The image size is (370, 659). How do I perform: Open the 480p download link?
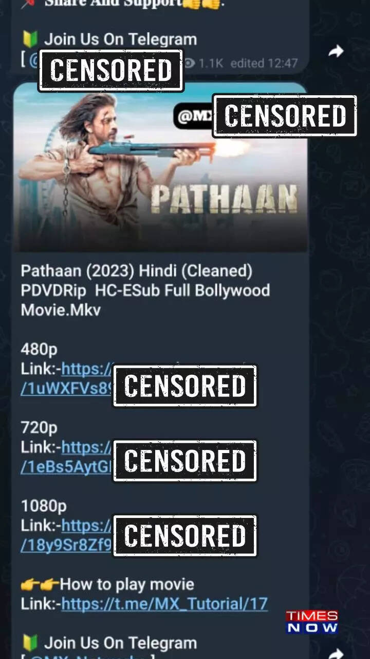pos(67,379)
